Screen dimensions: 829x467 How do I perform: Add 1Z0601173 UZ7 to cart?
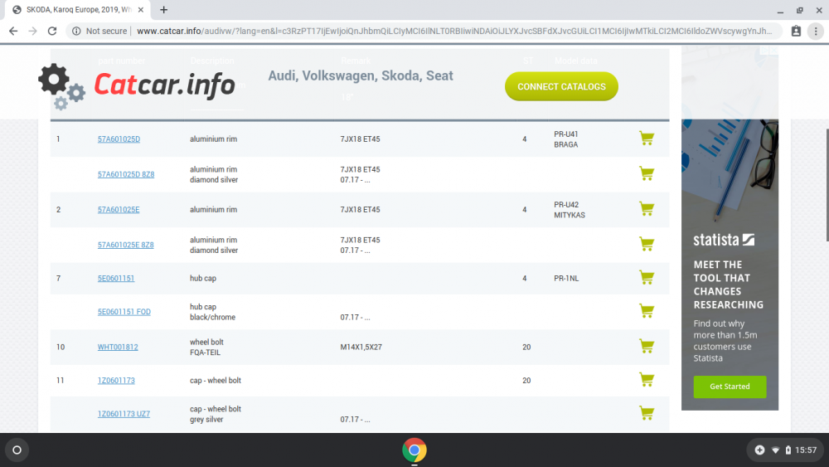click(647, 413)
